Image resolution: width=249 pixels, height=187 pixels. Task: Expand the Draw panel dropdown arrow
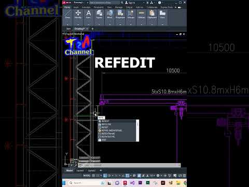point(67,24)
